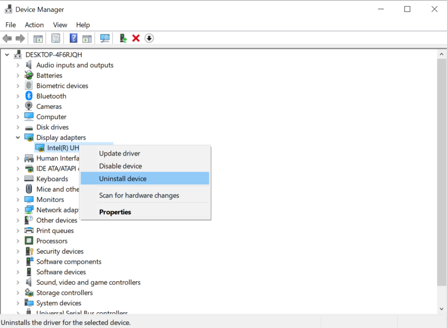447x328 pixels.
Task: Expand the Audio inputs and outputs node
Action: [18, 65]
